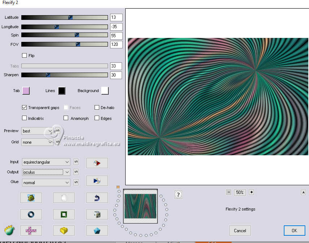Click the source image thumbnail
Screen dimensions: 309x243
[140, 206]
